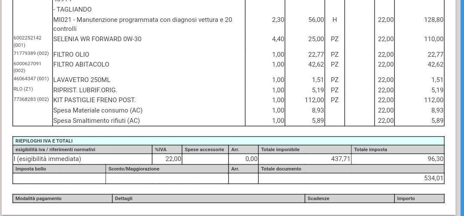464x216 pixels.
Task: Click the Imposta bollo header cell
Action: click(31, 169)
